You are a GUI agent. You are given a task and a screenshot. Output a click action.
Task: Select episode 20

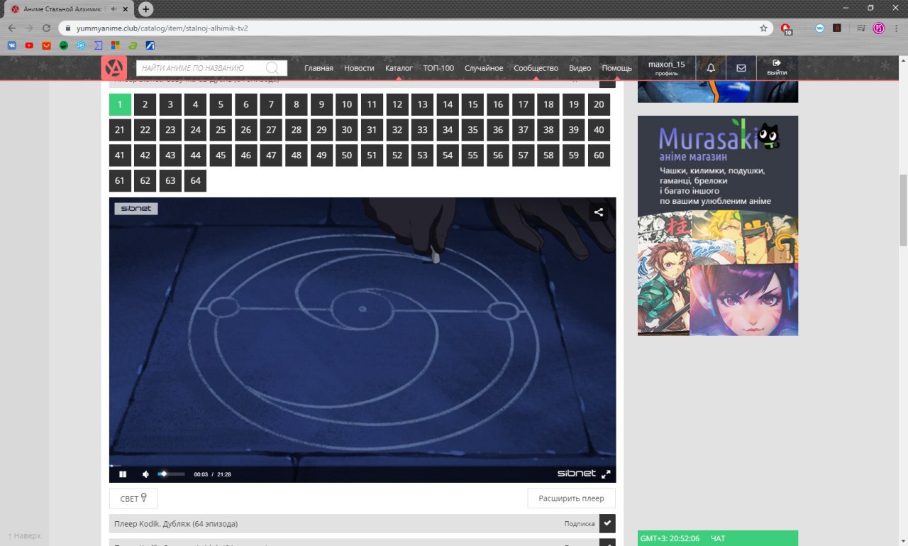[599, 104]
